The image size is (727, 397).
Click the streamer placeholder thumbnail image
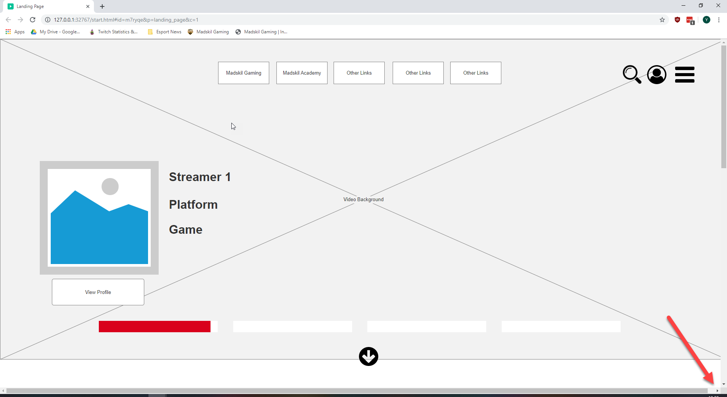click(x=99, y=218)
